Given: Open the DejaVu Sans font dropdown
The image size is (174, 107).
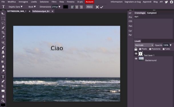Looking at the screenshot, I should pyautogui.click(x=15, y=7).
